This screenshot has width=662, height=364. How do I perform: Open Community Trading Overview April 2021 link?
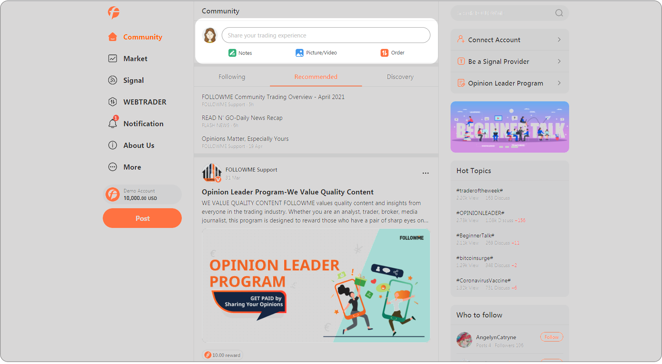point(273,97)
